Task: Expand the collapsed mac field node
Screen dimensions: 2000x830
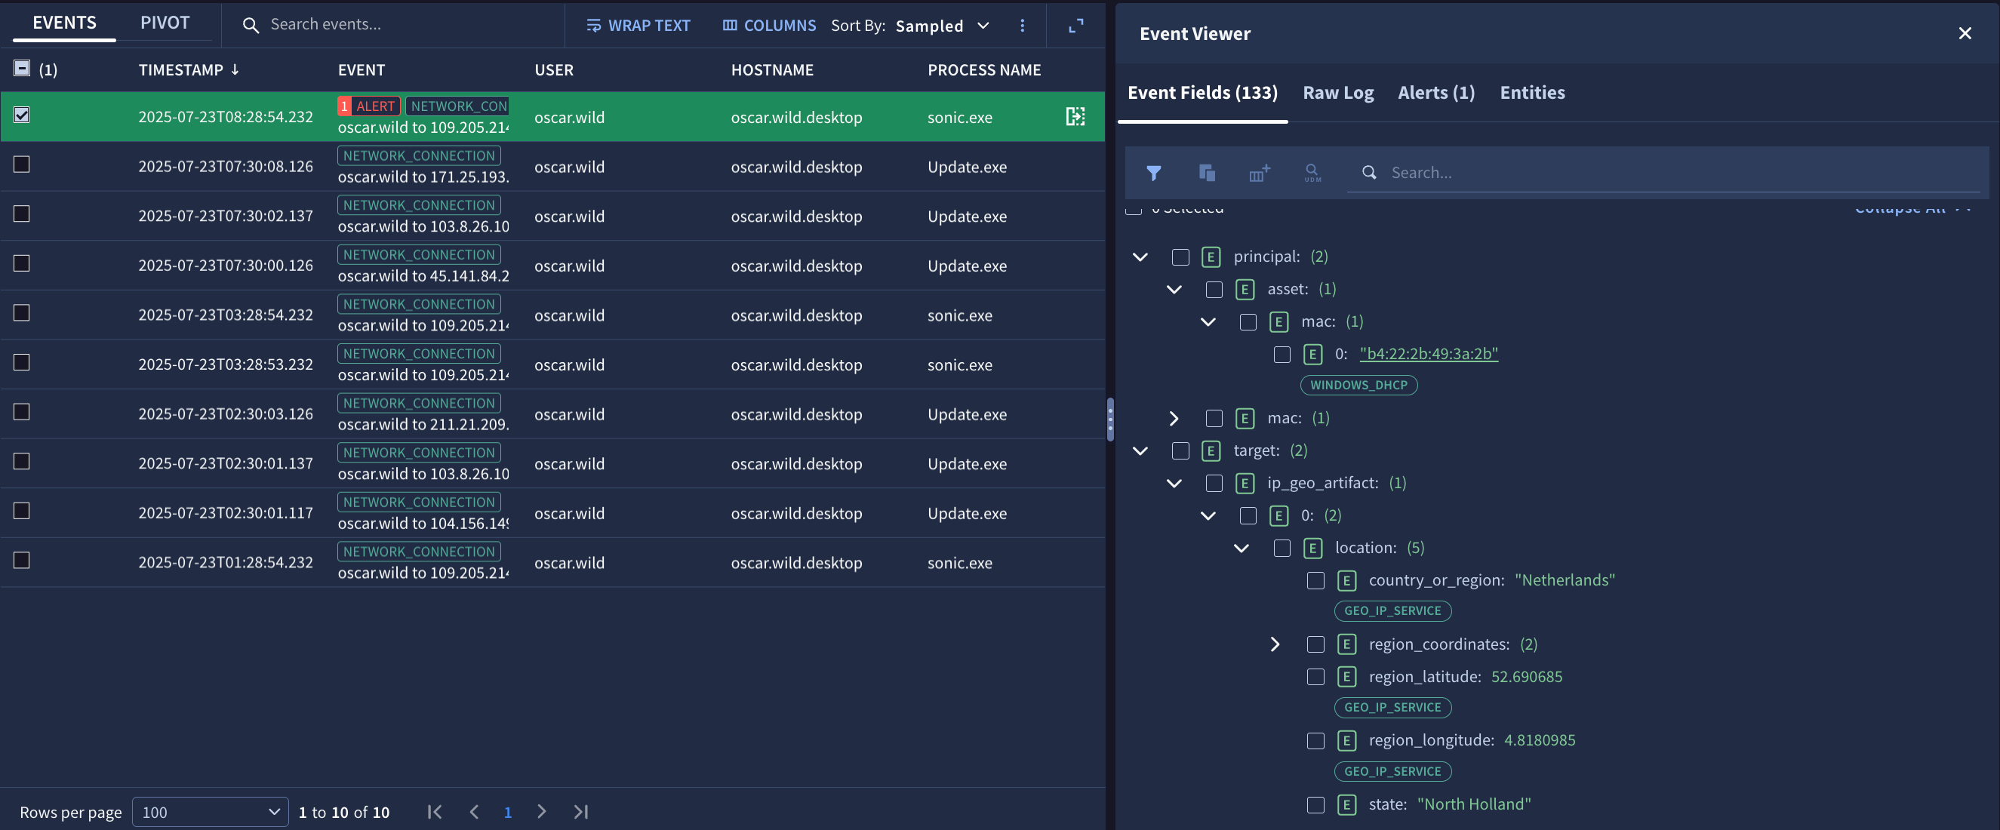Action: click(x=1174, y=418)
